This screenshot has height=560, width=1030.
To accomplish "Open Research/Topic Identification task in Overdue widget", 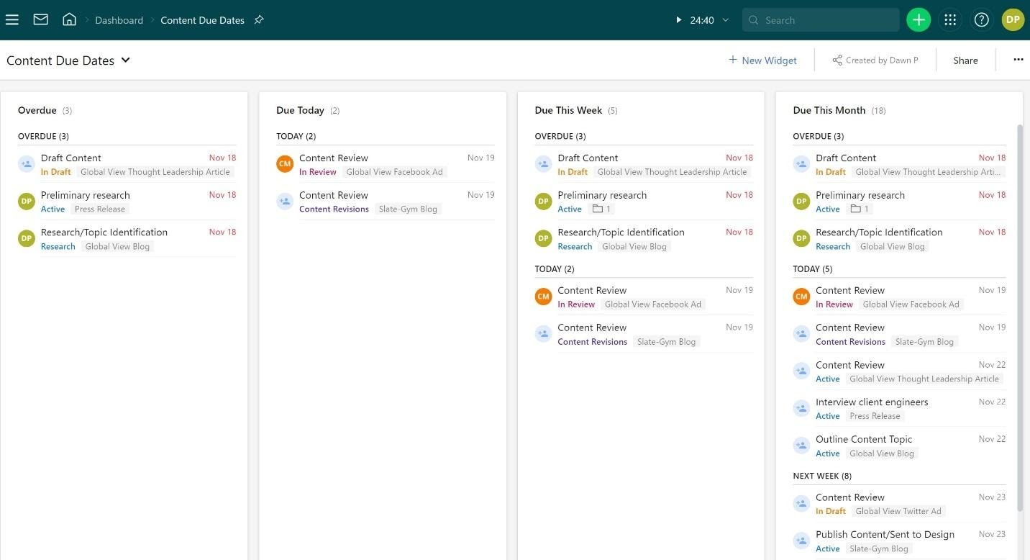I will point(104,232).
